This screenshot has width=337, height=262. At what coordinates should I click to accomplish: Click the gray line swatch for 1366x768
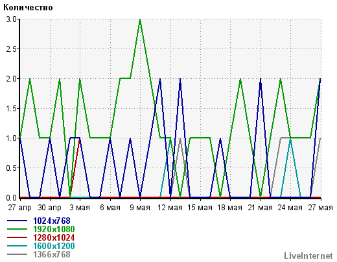point(17,254)
